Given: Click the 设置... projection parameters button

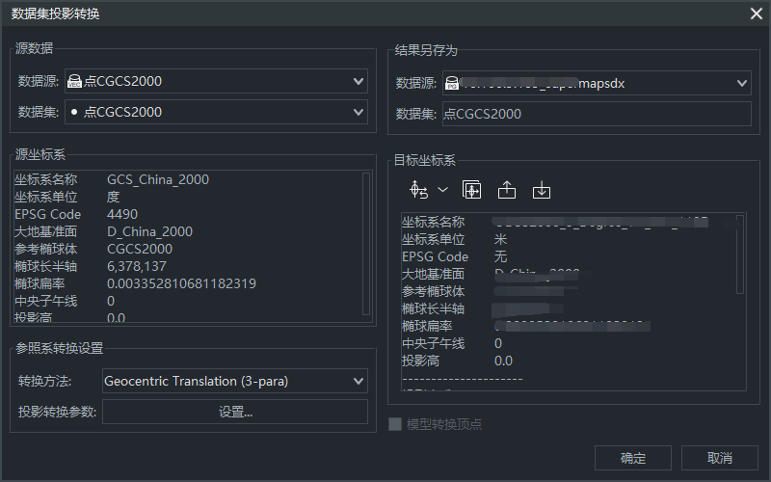Looking at the screenshot, I should pos(234,413).
